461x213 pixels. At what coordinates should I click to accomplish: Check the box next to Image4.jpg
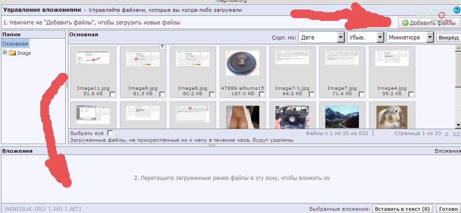click(x=411, y=94)
